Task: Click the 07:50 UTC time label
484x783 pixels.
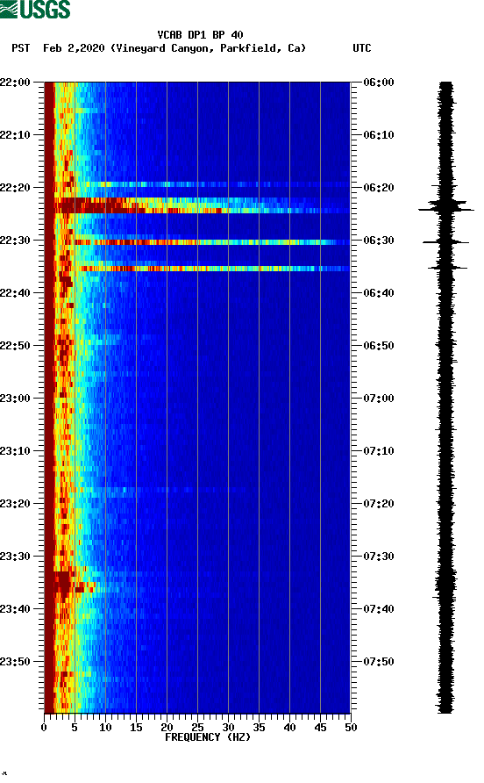Action: click(x=379, y=662)
